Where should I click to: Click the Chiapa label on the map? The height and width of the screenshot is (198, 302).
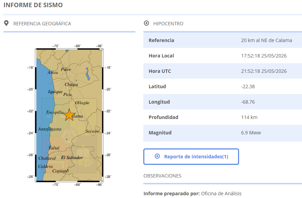click(x=71, y=84)
